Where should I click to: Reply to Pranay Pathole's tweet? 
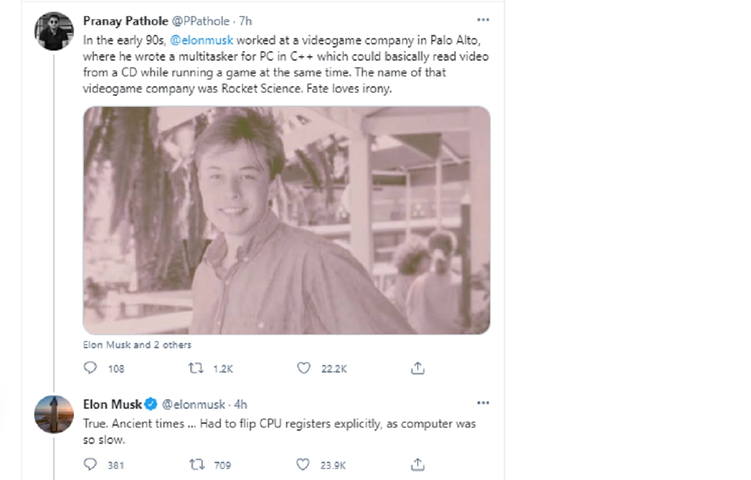pos(91,368)
